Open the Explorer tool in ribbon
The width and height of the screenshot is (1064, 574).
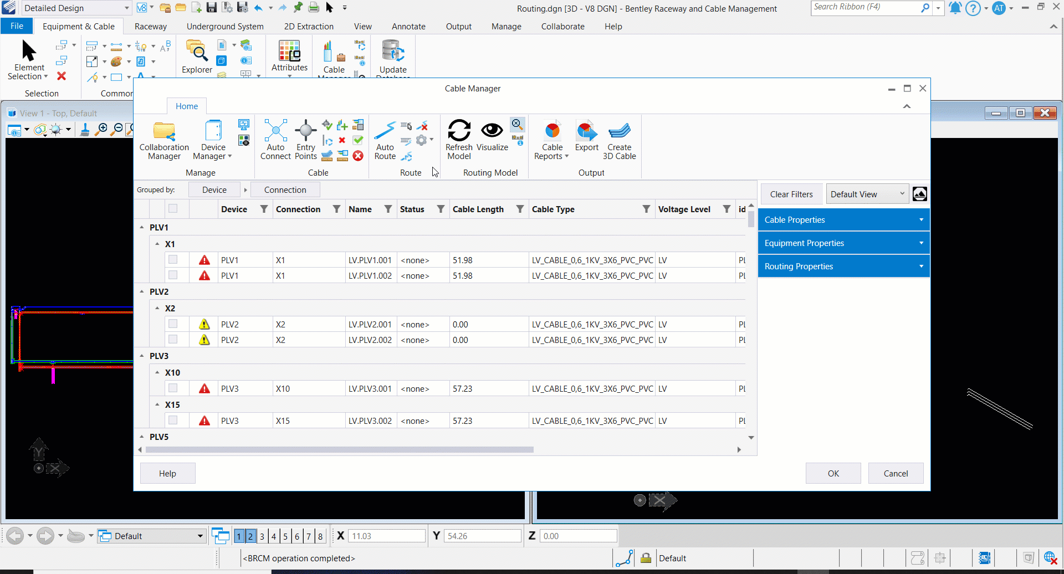197,53
